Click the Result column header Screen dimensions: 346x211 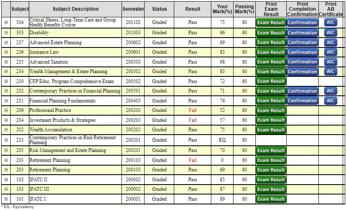tap(193, 9)
